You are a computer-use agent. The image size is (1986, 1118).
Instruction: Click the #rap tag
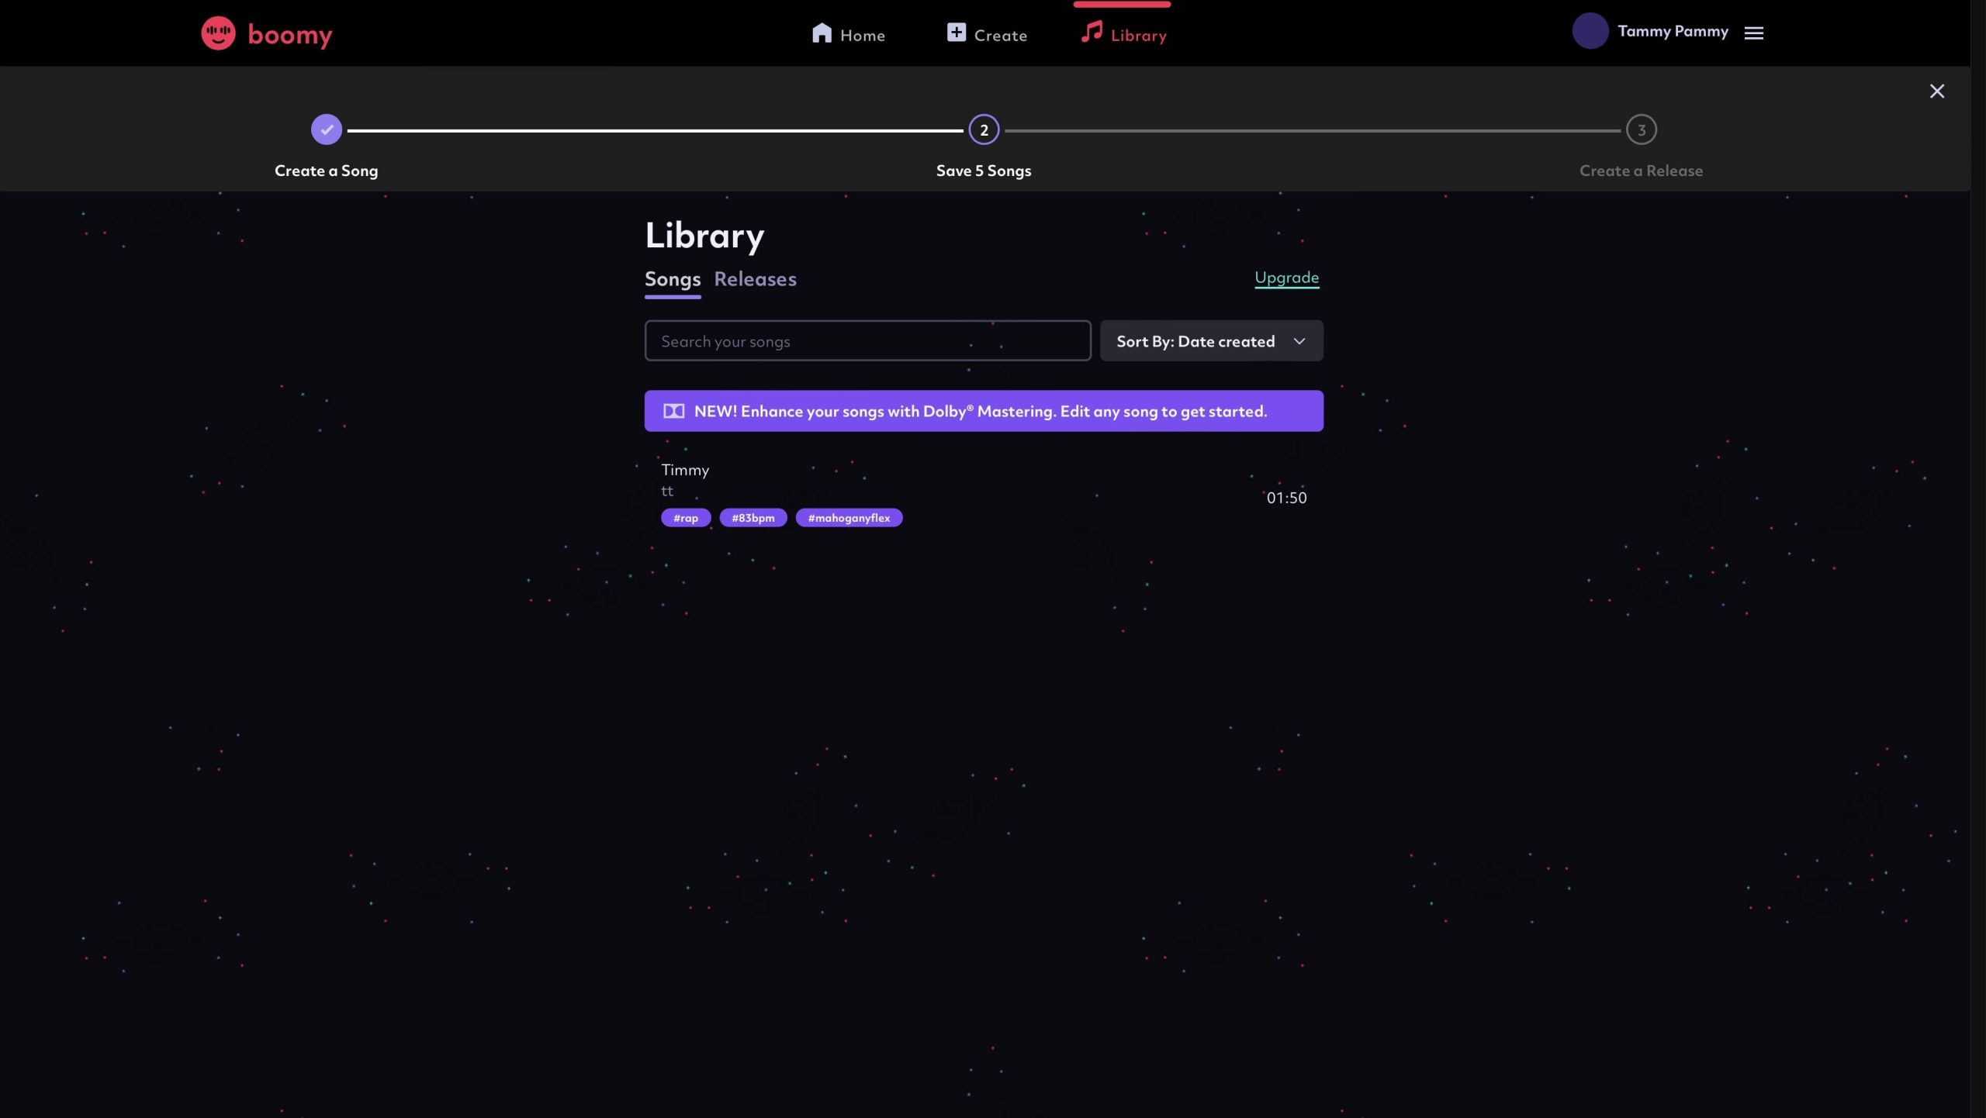[x=685, y=518]
